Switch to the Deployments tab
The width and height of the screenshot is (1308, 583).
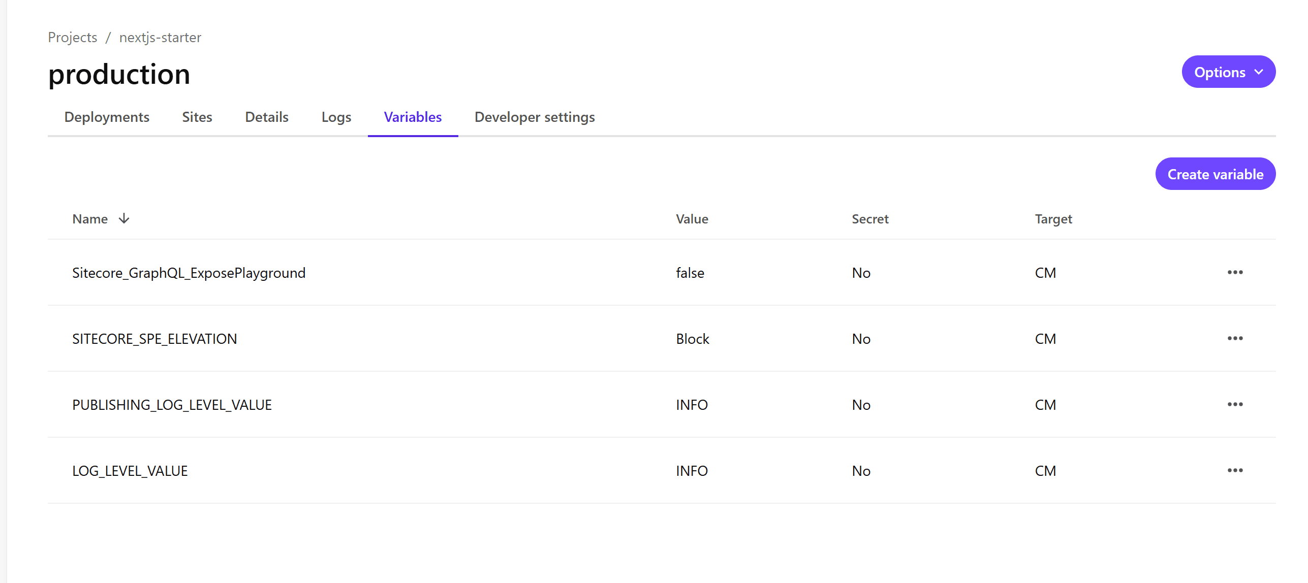point(107,117)
